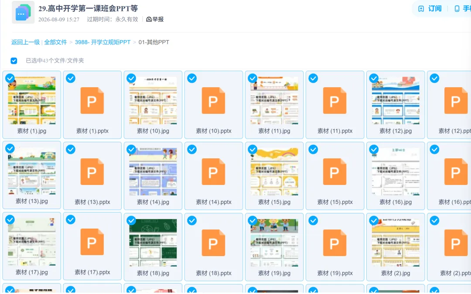Open 素材 (14).jpg thumbnail preview
This screenshot has width=471, height=294.
click(153, 171)
